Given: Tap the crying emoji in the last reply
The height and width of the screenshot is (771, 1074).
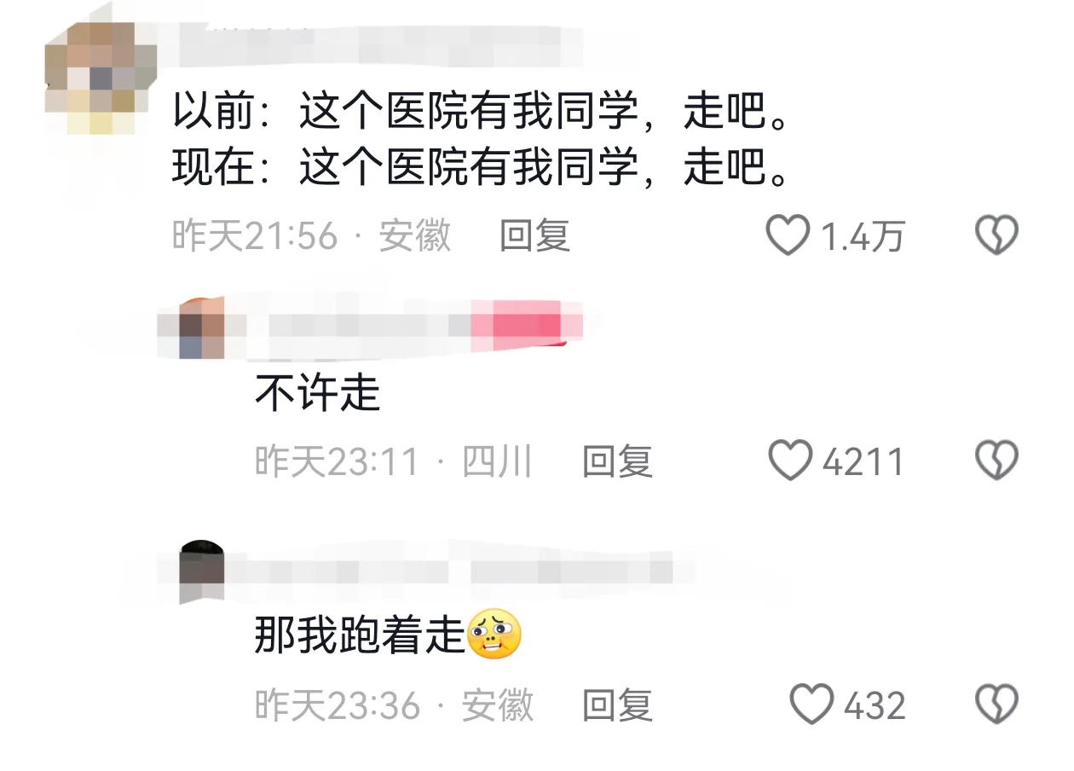Looking at the screenshot, I should point(494,637).
